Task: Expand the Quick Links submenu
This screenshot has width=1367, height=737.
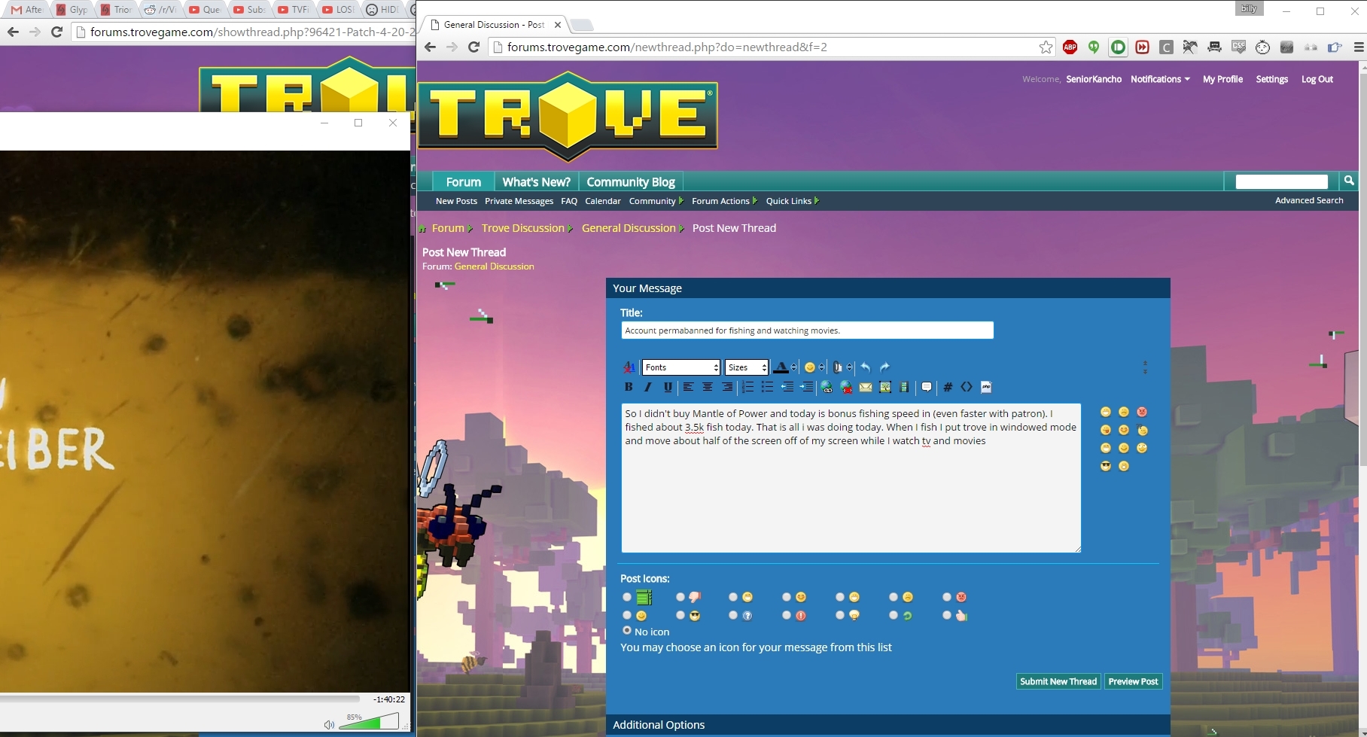Action: coord(792,201)
